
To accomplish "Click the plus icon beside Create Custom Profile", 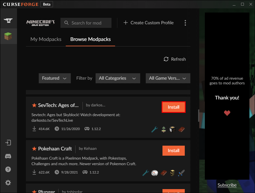I will (125, 23).
